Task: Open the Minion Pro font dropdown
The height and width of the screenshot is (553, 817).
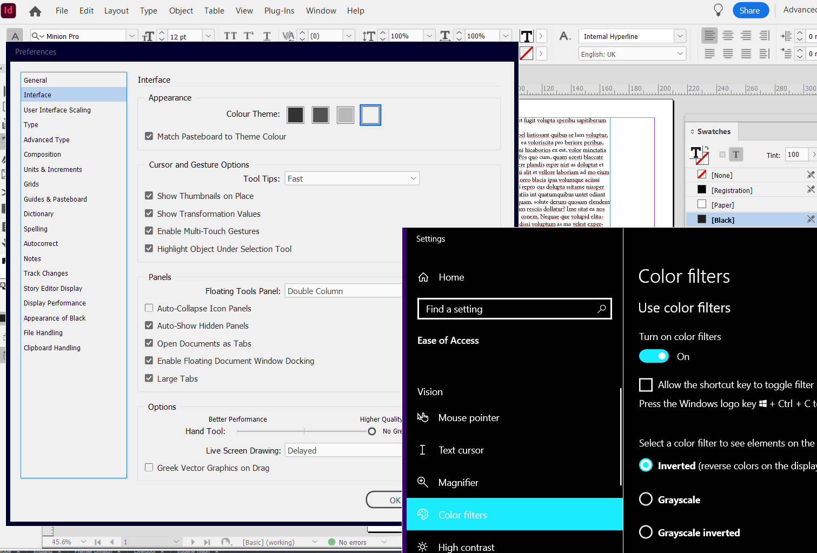Action: pyautogui.click(x=131, y=35)
